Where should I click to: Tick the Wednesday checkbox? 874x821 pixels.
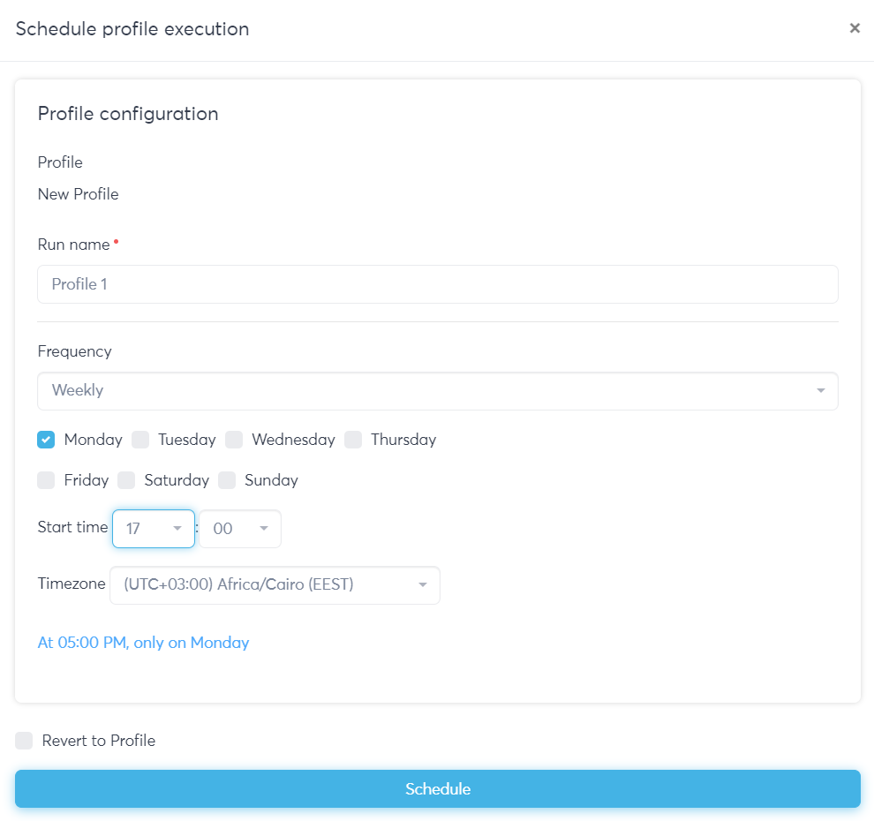click(x=234, y=440)
